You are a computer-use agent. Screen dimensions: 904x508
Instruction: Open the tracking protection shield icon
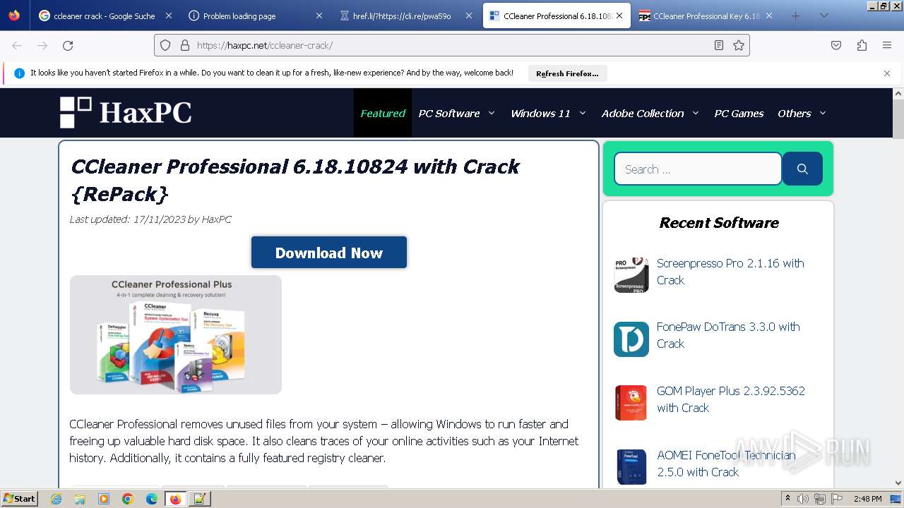165,45
